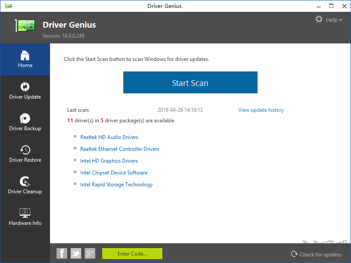
Task: Open the Google+ share icon
Action: point(90,253)
